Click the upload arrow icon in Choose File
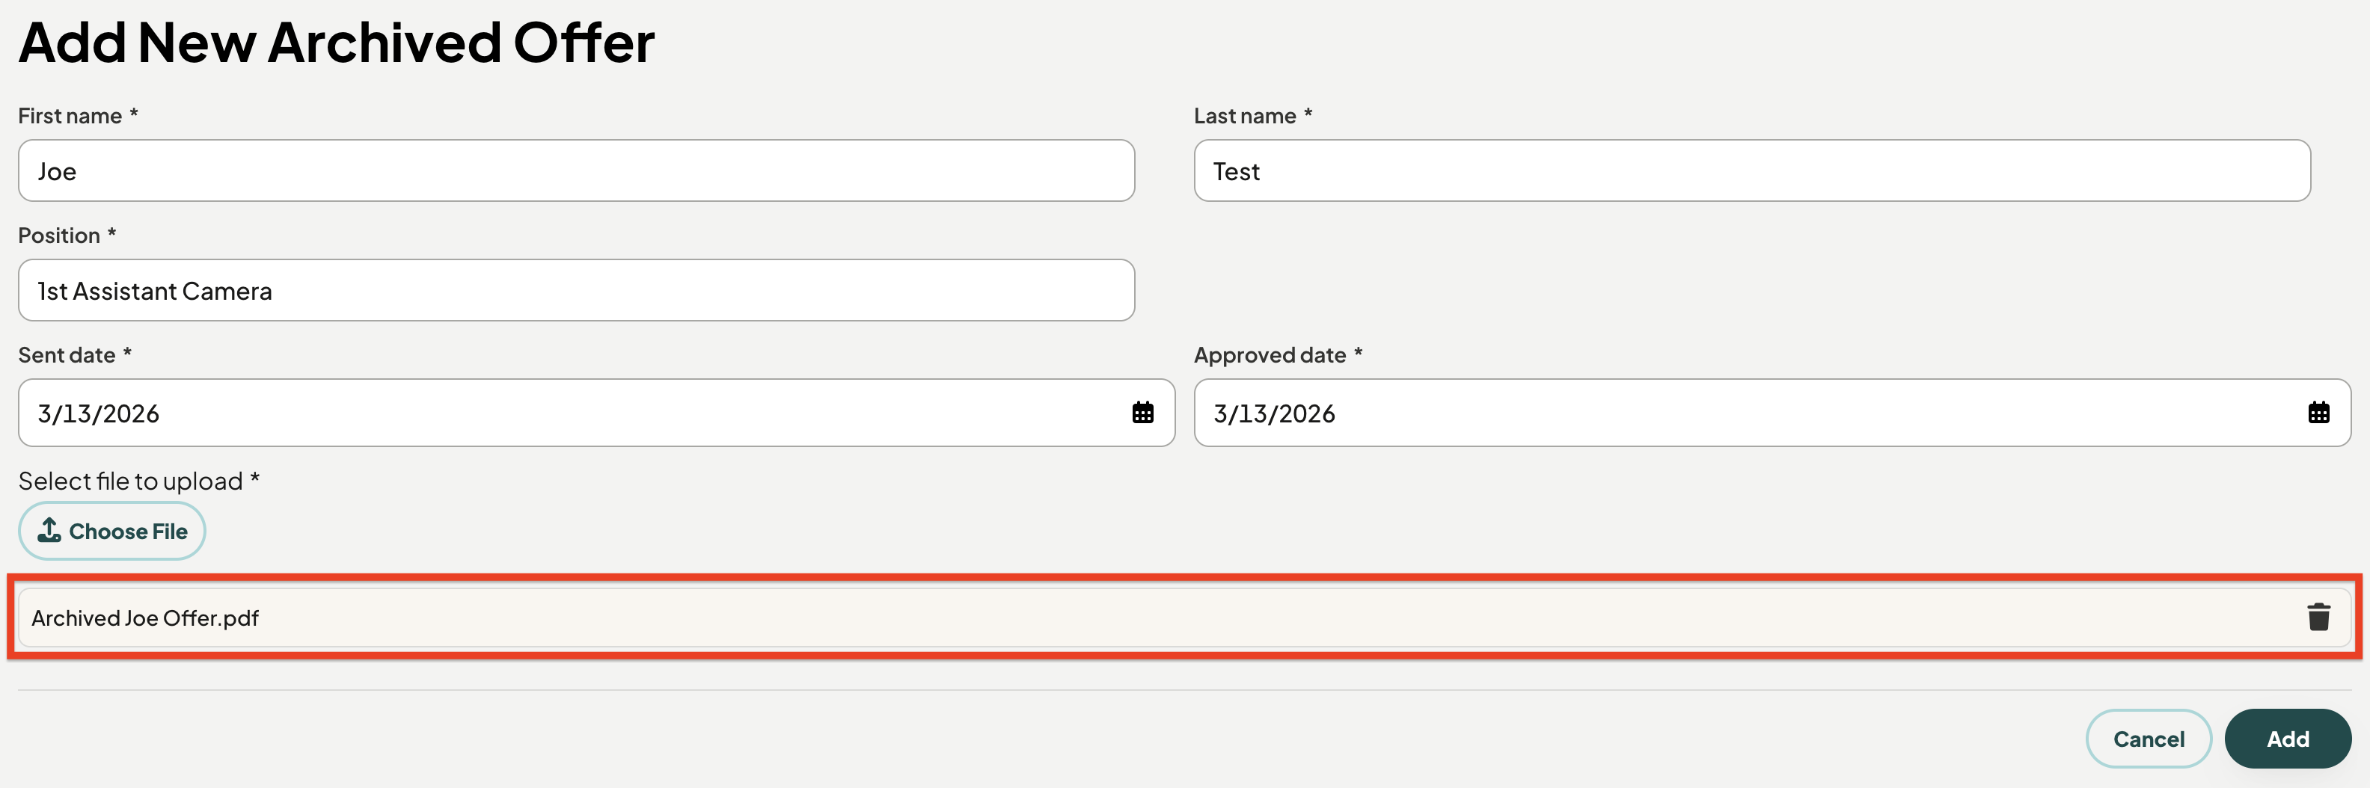 coord(49,529)
